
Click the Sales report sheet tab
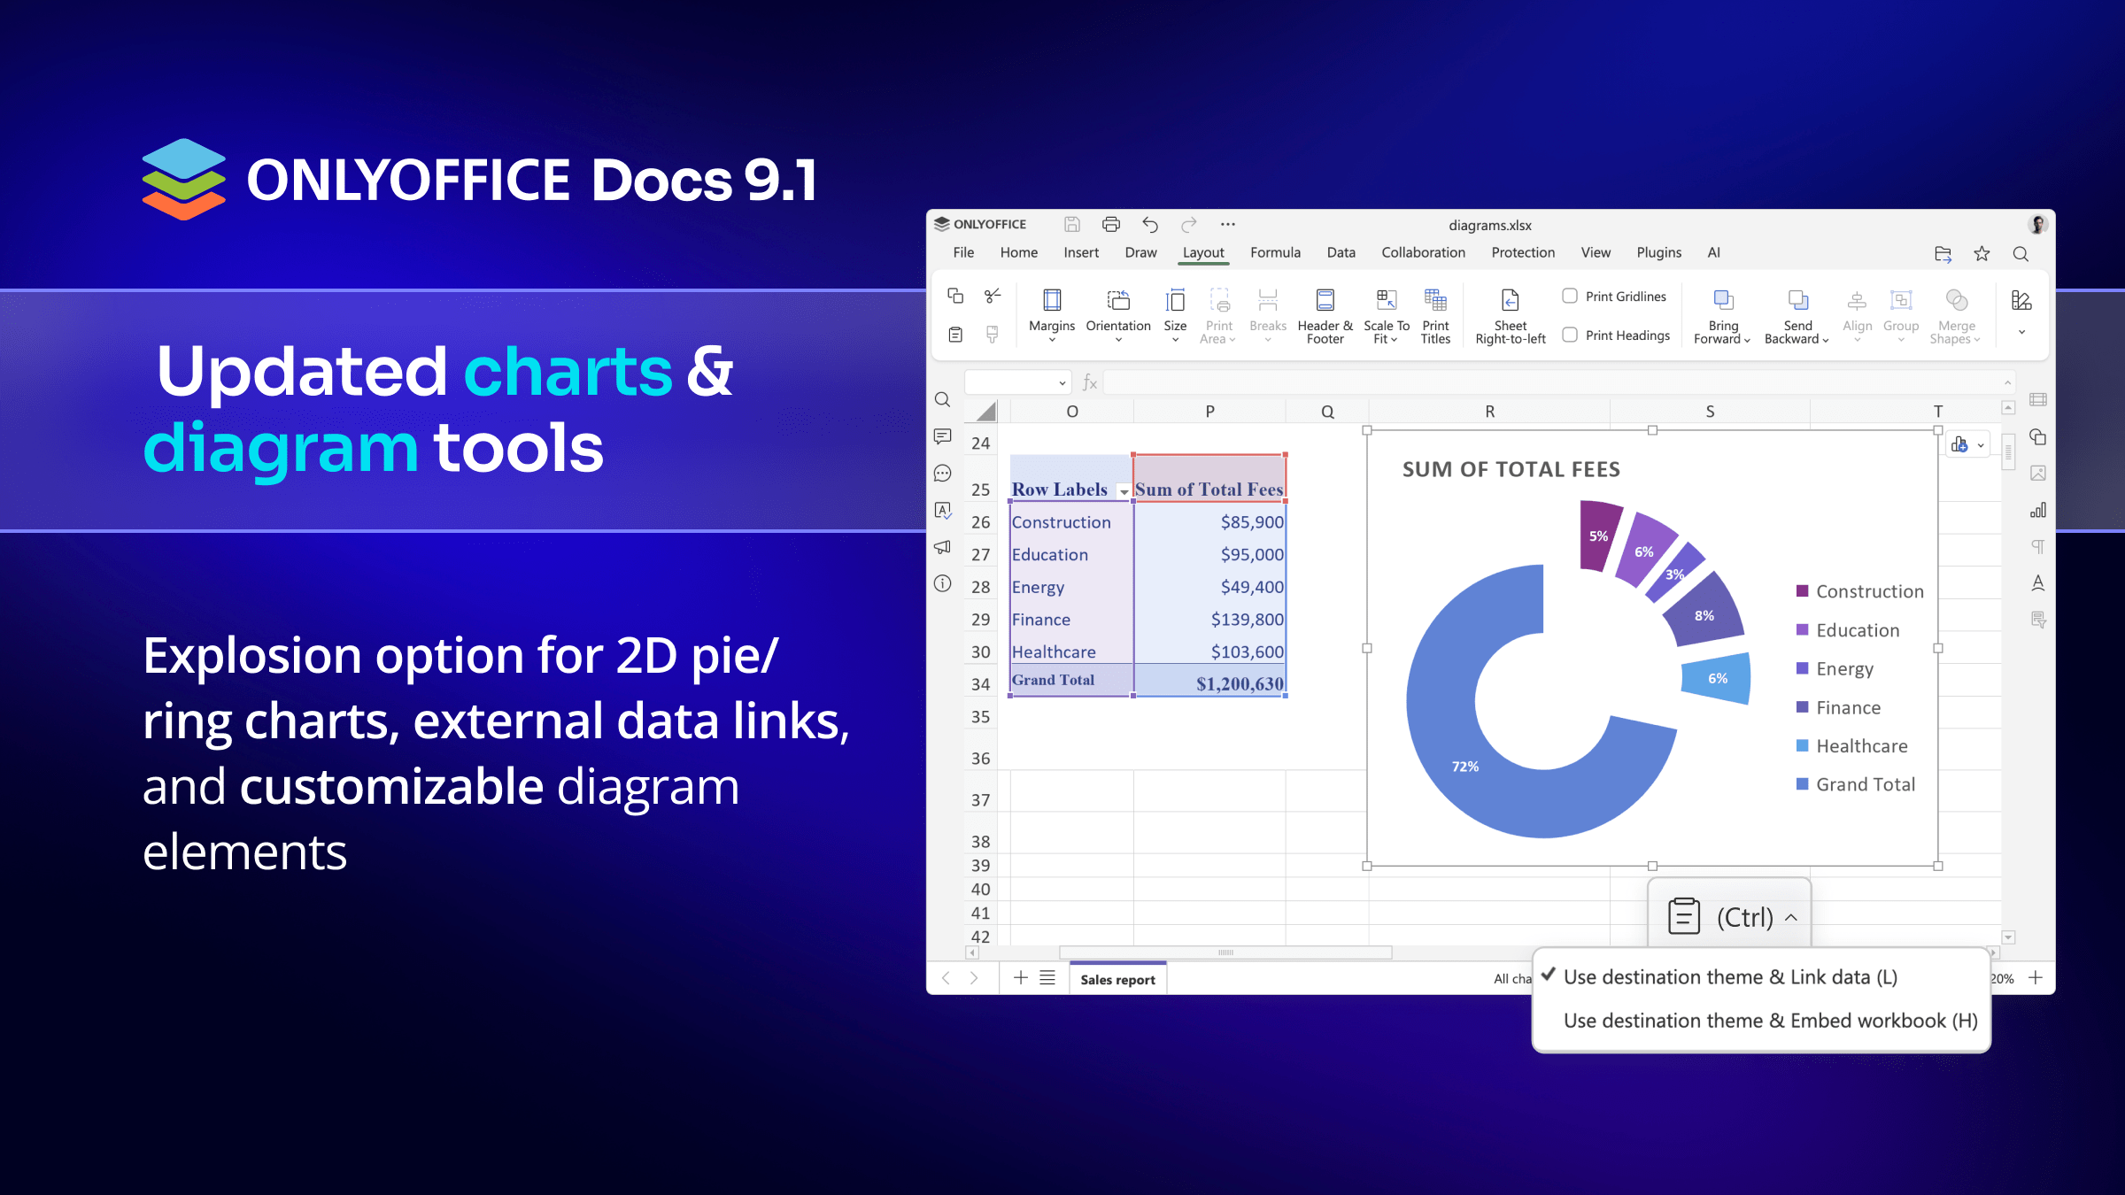tap(1117, 980)
